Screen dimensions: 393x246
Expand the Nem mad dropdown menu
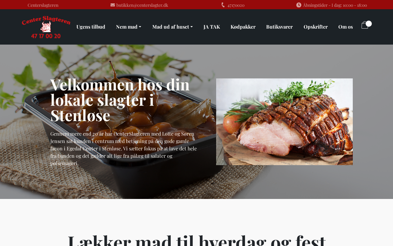point(129,27)
